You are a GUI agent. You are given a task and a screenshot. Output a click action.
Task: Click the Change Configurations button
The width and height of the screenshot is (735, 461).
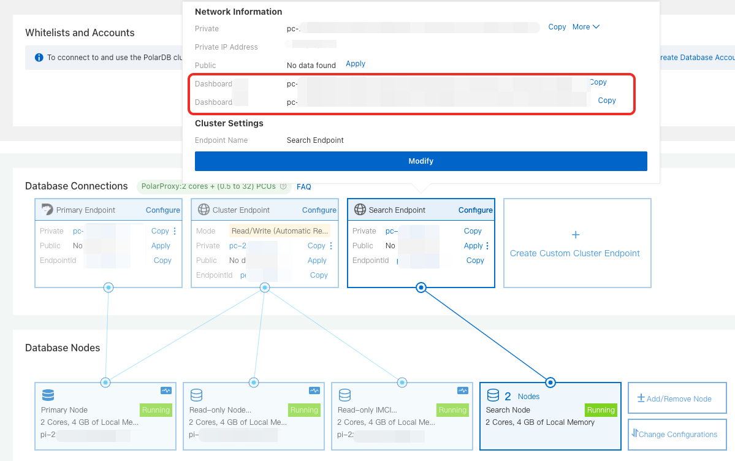(x=677, y=434)
